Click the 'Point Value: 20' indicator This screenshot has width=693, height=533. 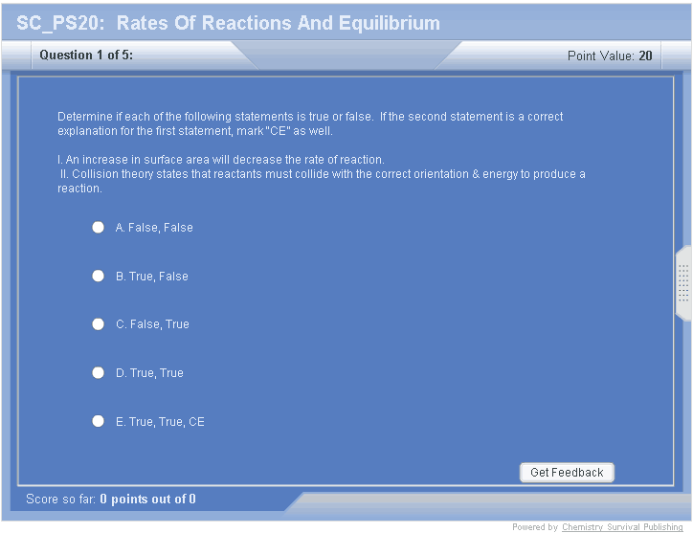pos(610,56)
